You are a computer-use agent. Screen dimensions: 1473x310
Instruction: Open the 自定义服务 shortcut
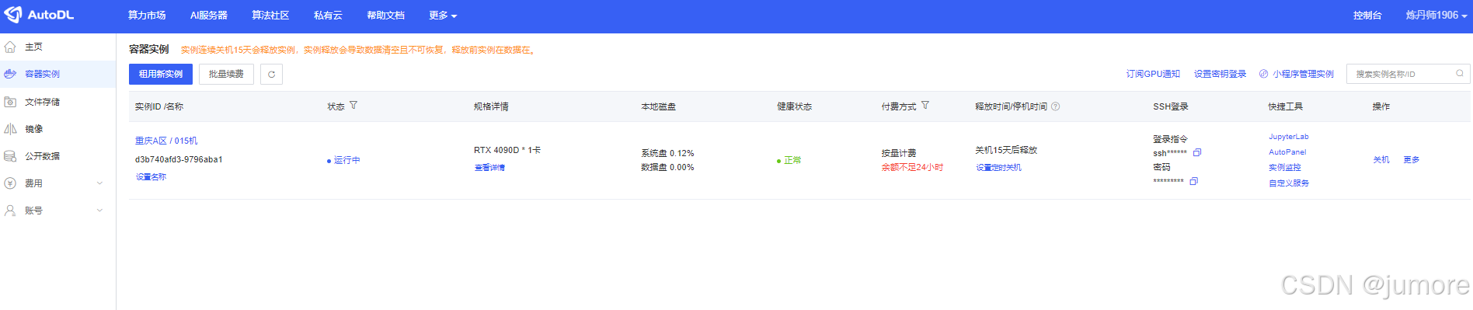[1289, 183]
